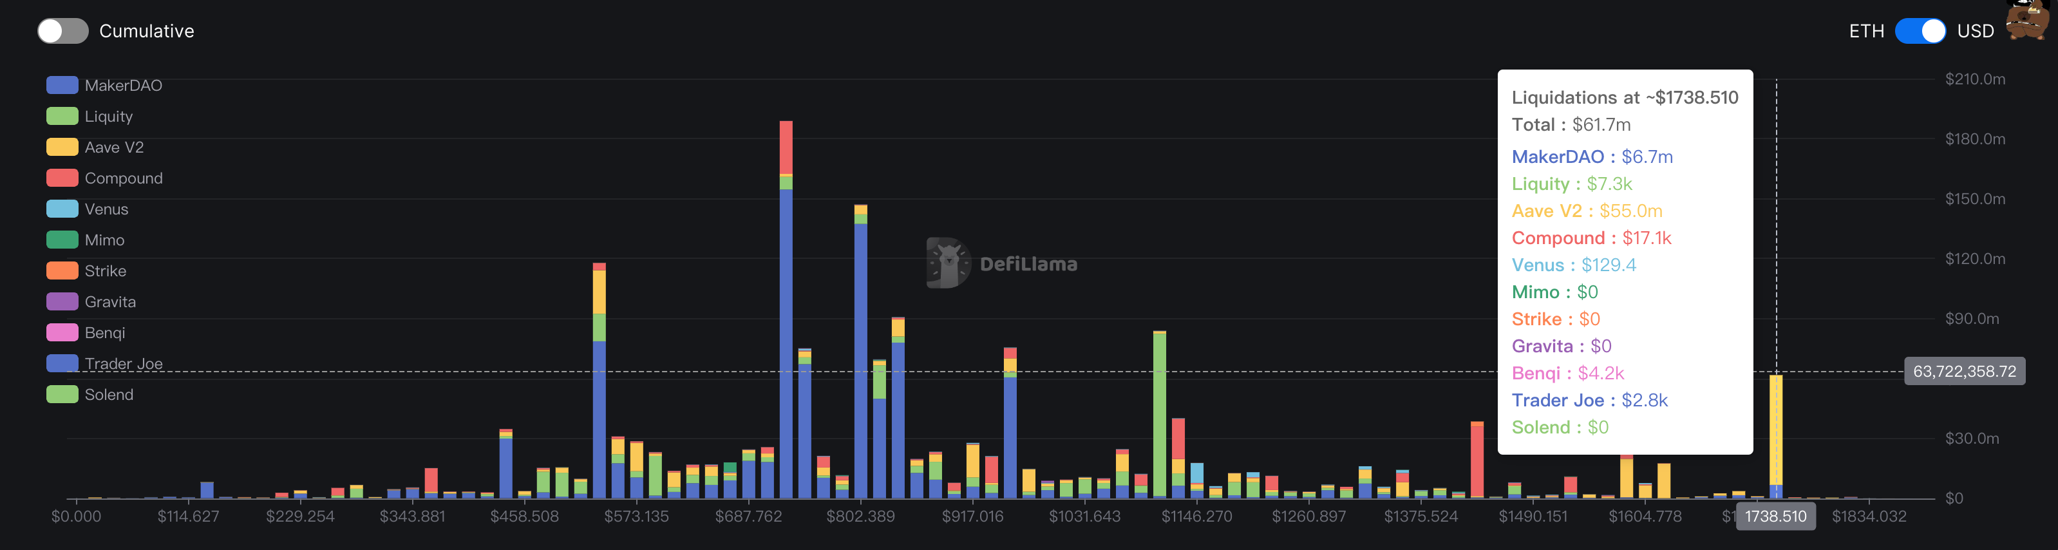Click the $1031.643 x-axis label

tap(1084, 517)
